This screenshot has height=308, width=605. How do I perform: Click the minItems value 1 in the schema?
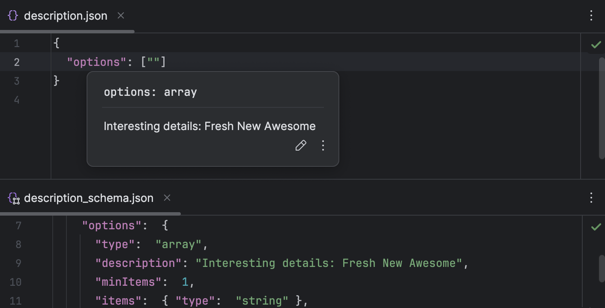pos(185,281)
